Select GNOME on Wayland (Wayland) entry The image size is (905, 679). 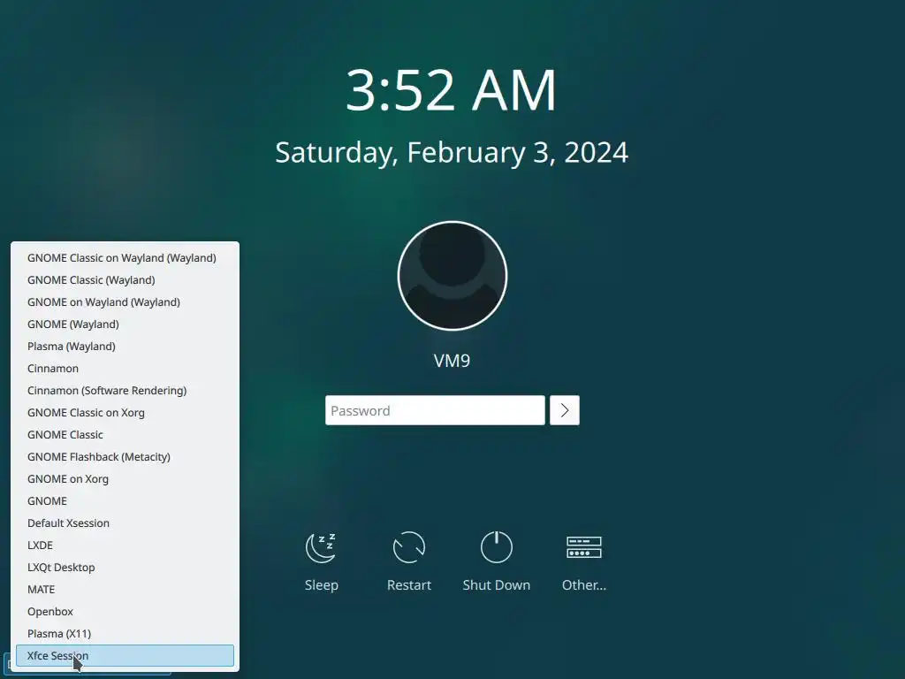pos(125,302)
